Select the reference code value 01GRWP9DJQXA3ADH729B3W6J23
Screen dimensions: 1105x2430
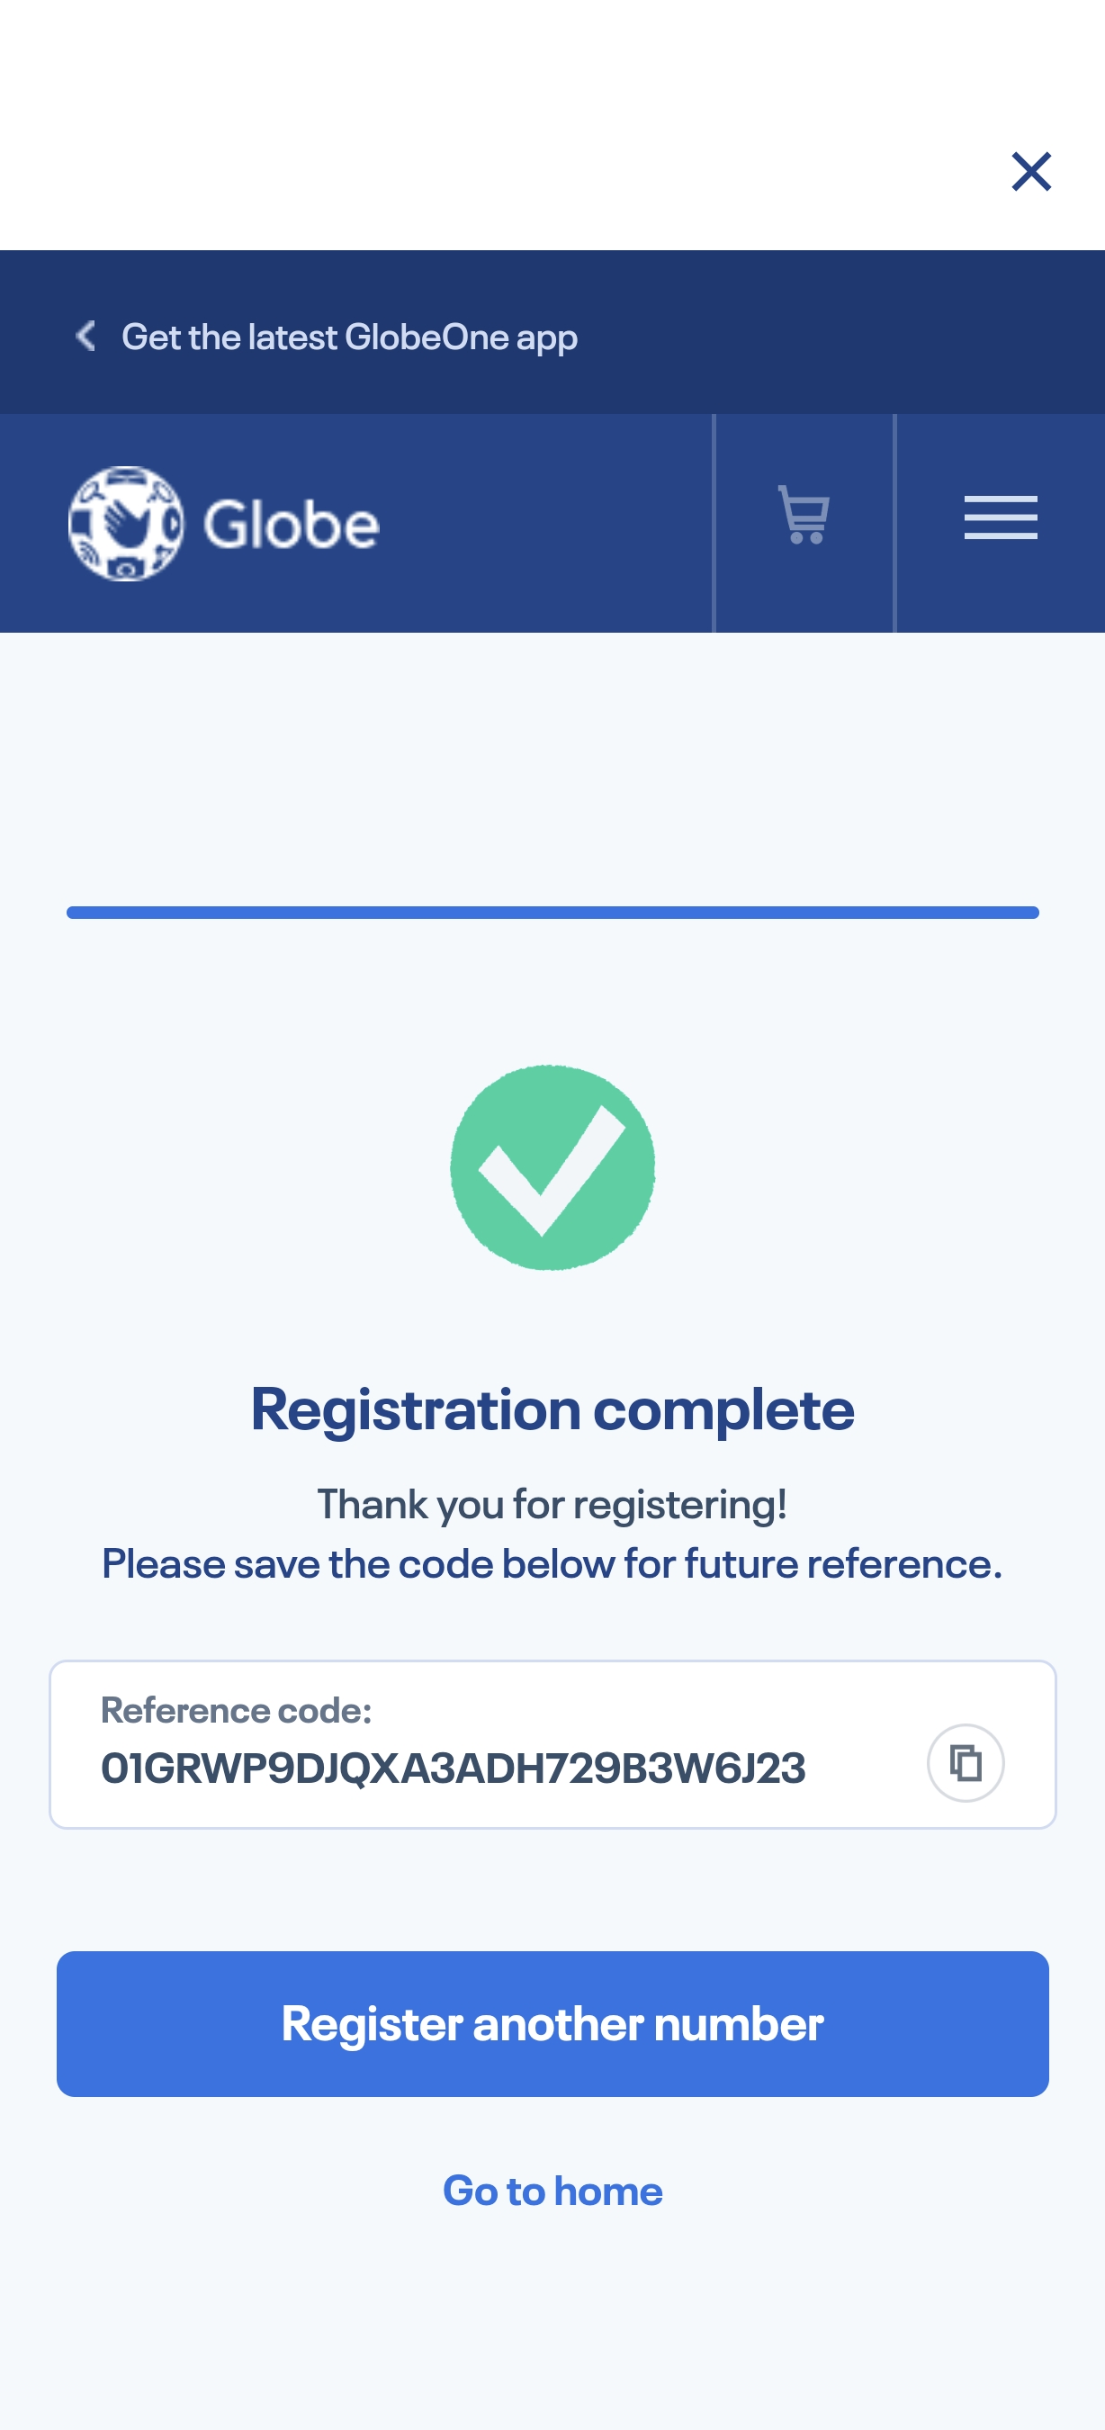454,1768
